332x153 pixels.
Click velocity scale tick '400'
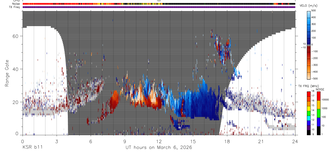pyautogui.click(x=314, y=17)
